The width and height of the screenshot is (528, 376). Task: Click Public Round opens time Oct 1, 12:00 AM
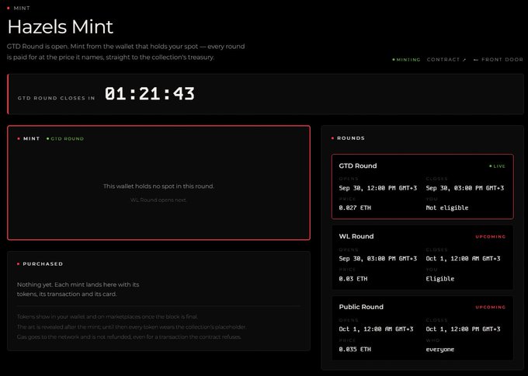pos(376,329)
